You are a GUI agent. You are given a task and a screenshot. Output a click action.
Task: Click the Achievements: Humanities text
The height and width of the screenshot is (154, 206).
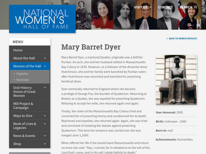[174, 140]
